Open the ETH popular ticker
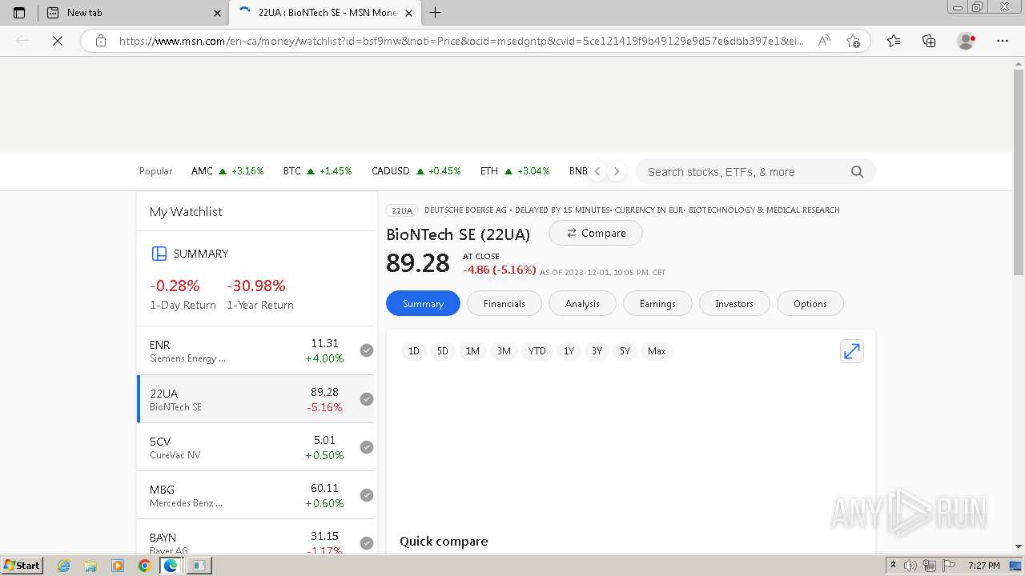The height and width of the screenshot is (576, 1025). (515, 171)
